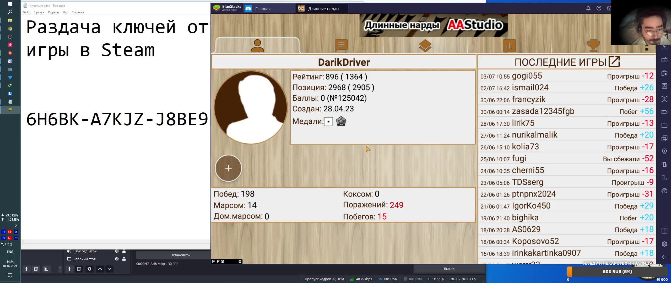Click the layers stack icon tab
The width and height of the screenshot is (671, 283).
[425, 46]
